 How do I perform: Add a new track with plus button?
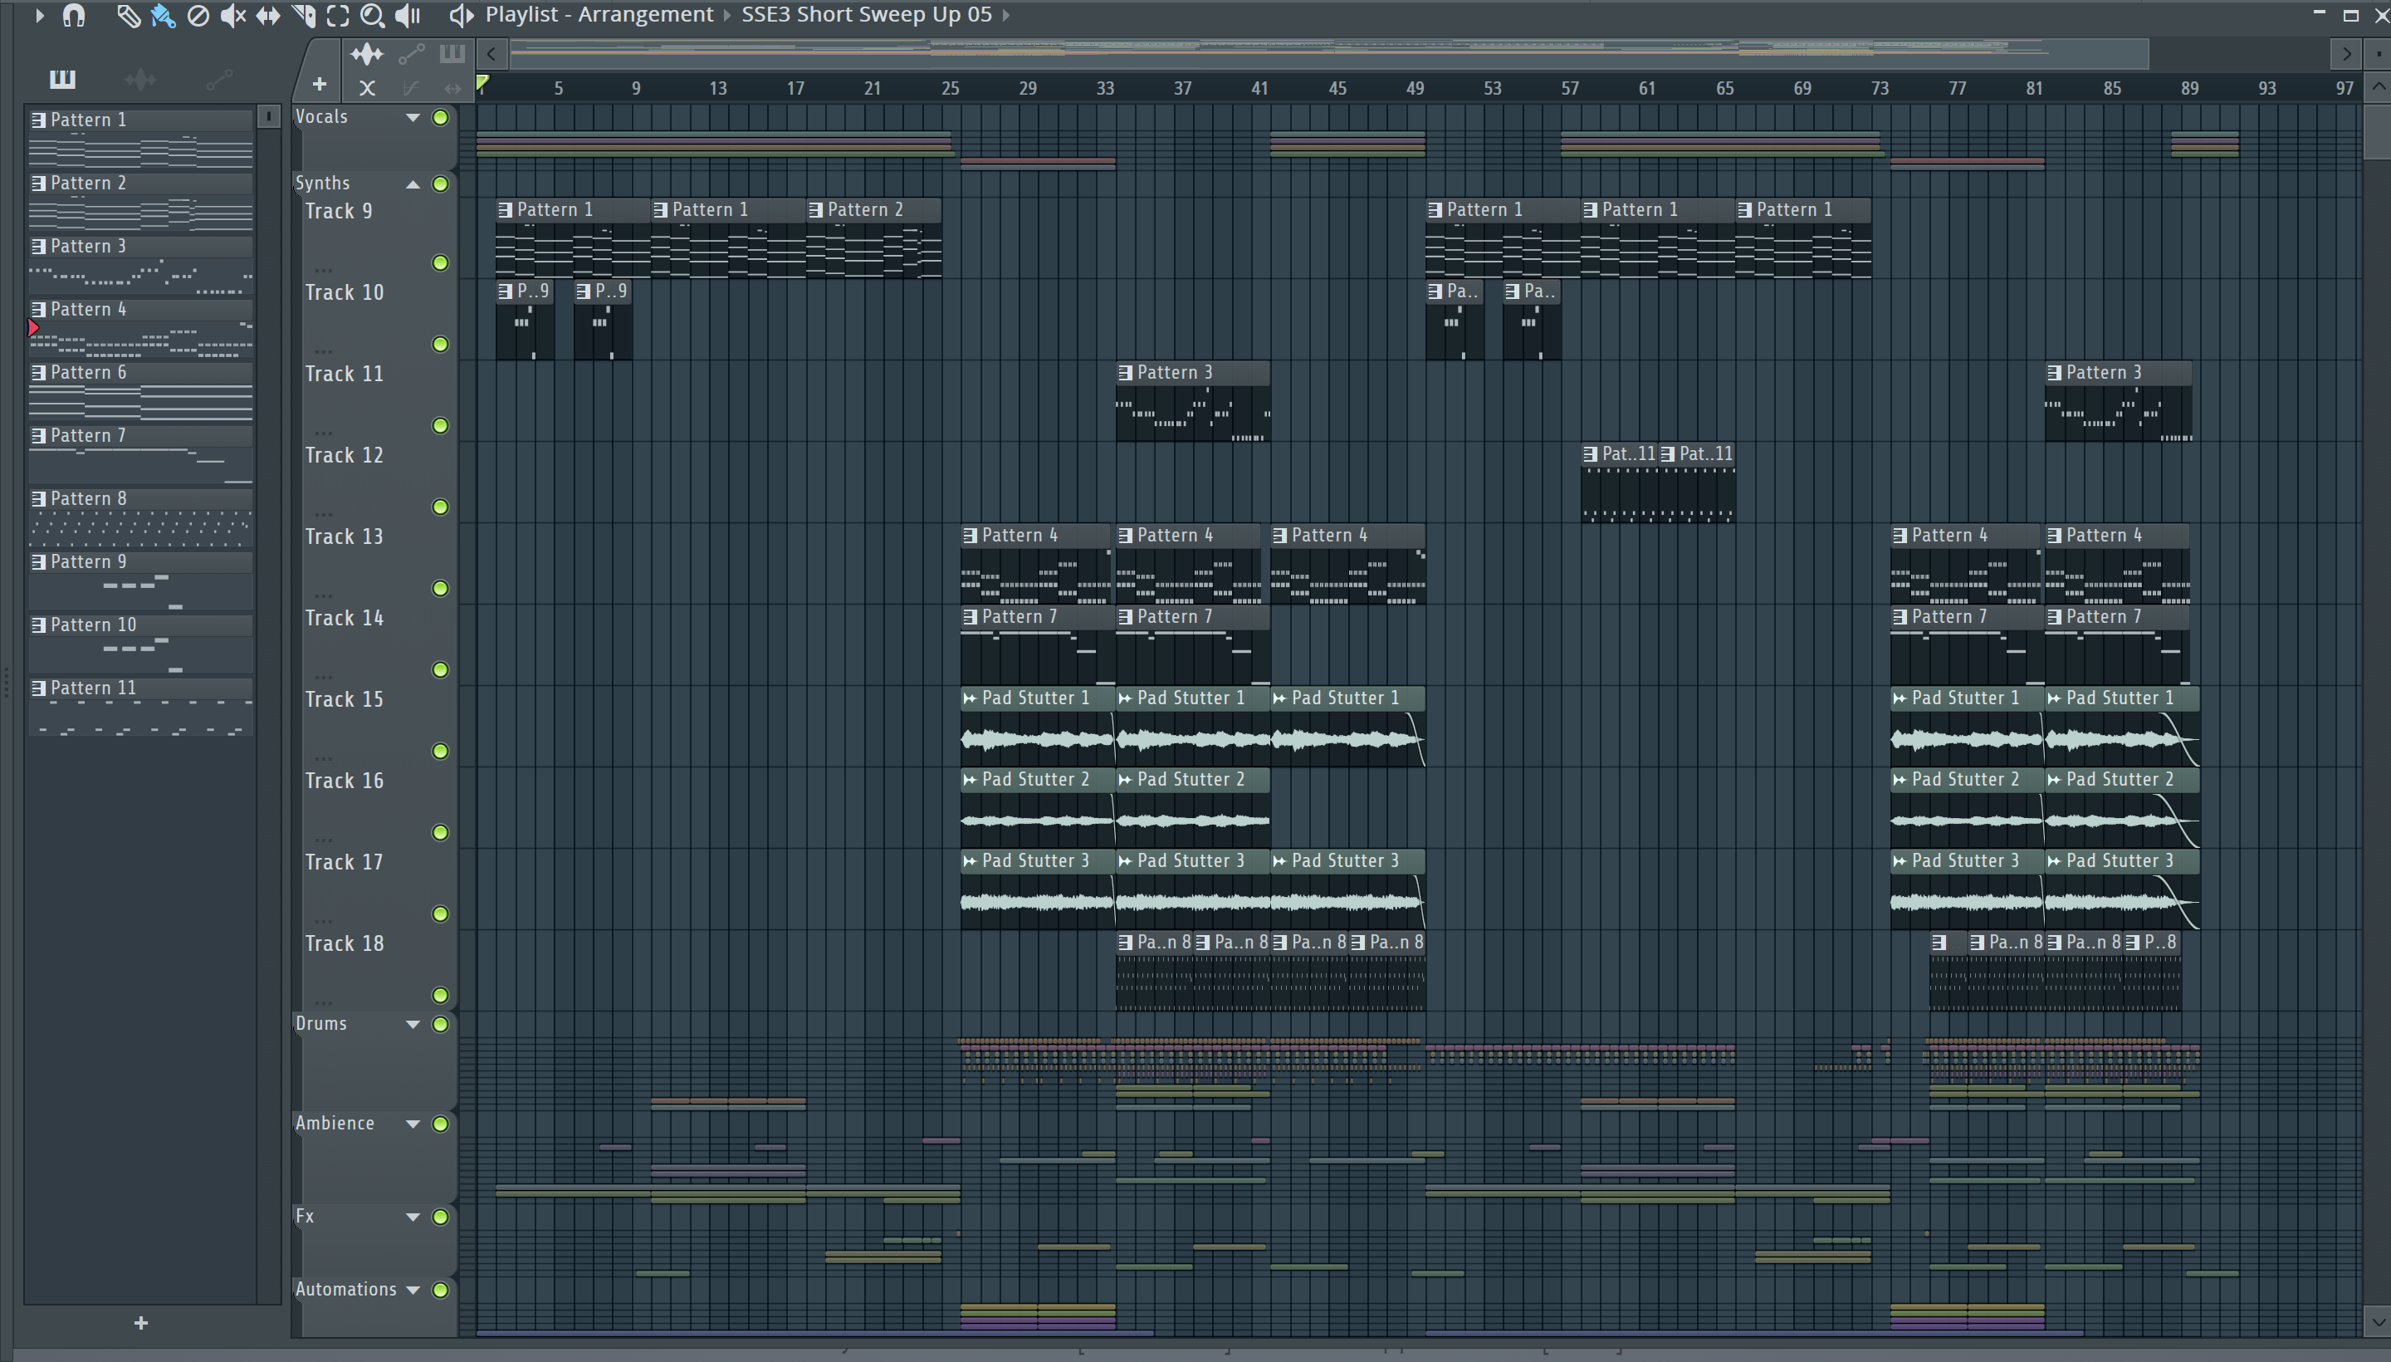point(320,85)
